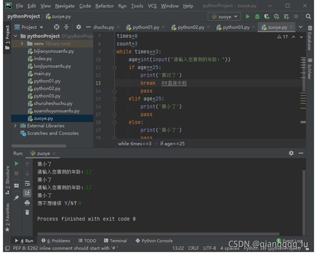The image size is (317, 255).
Task: Open the Refactor menu
Action: 104,6
